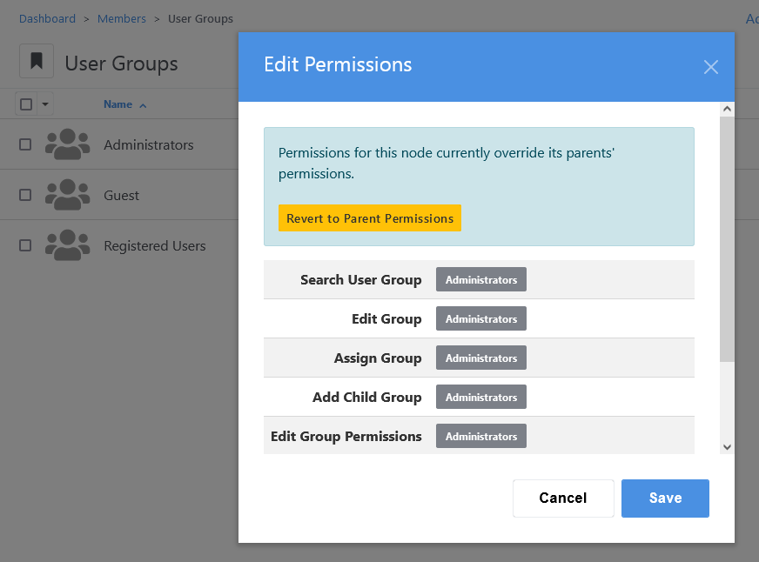The image size is (759, 562).
Task: Click the Guest group icon
Action: [67, 195]
